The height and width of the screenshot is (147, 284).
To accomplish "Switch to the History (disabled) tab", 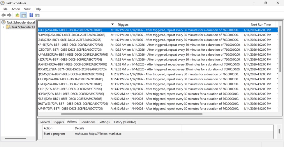I will click(x=124, y=122).
